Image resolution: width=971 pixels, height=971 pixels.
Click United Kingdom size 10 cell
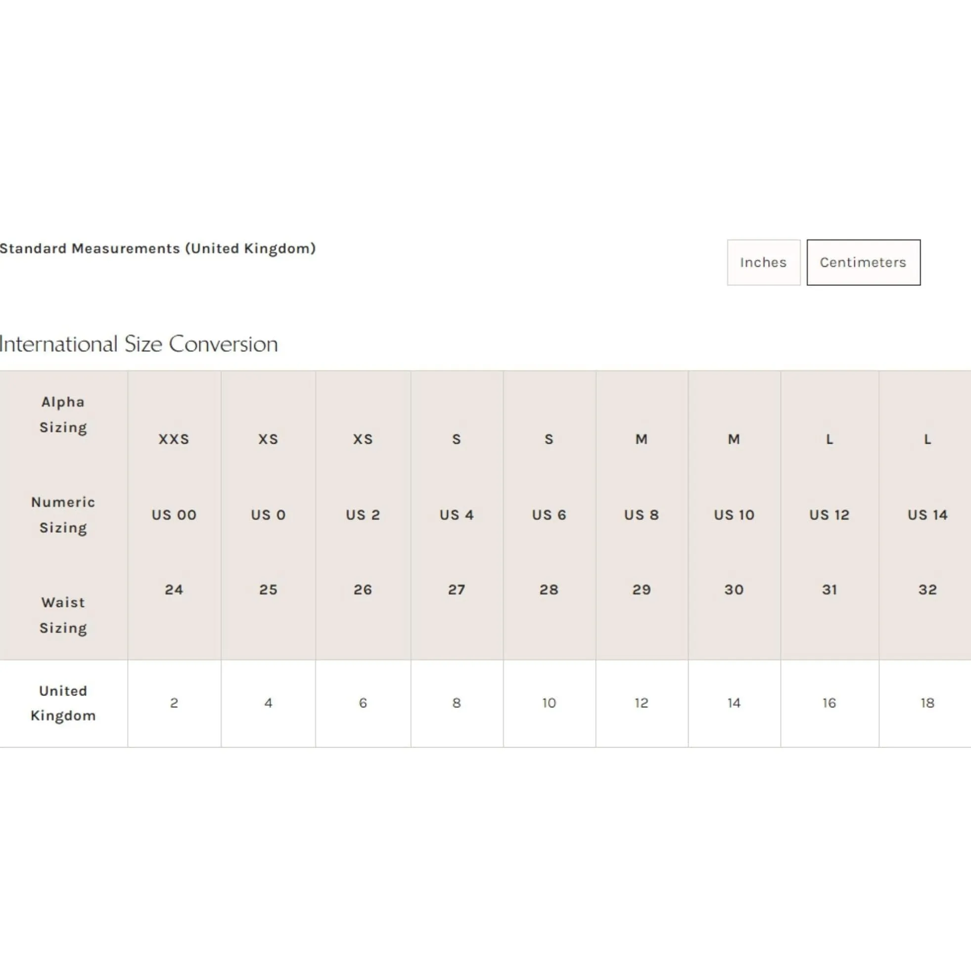click(550, 703)
